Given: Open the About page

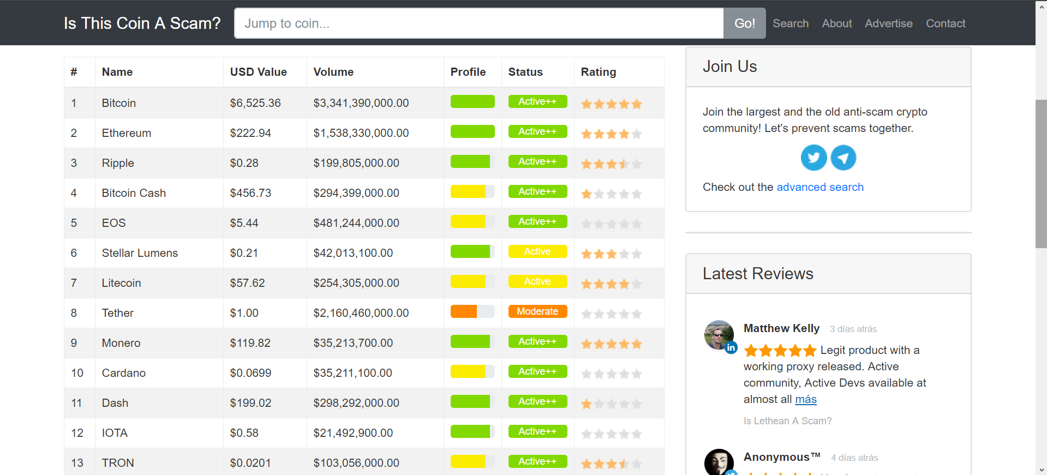Looking at the screenshot, I should (837, 23).
